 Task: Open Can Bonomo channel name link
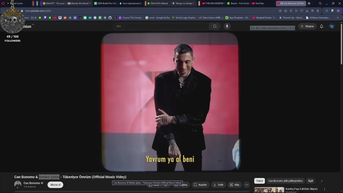32,183
